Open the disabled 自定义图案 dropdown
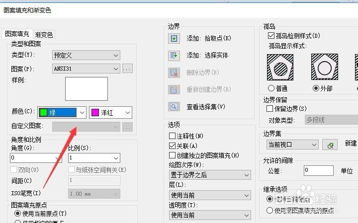Screen dimensions: 358x223 coord(86,127)
